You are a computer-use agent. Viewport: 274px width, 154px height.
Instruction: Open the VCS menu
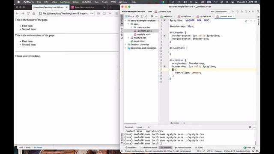pyautogui.click(x=113, y=2)
